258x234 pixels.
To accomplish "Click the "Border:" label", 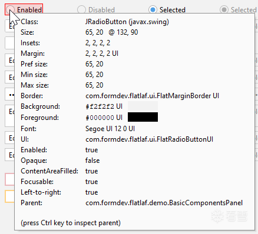I will click(x=32, y=96).
